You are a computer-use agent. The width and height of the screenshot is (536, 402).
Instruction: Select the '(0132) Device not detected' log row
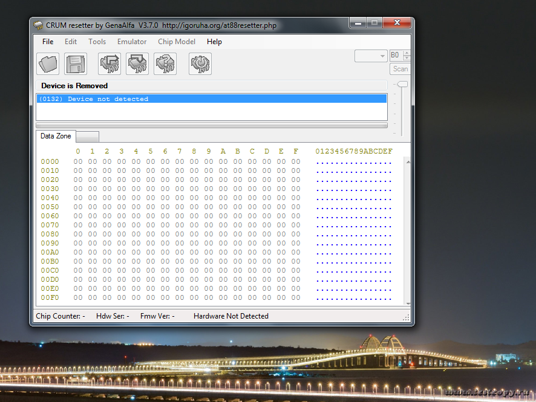click(x=212, y=99)
